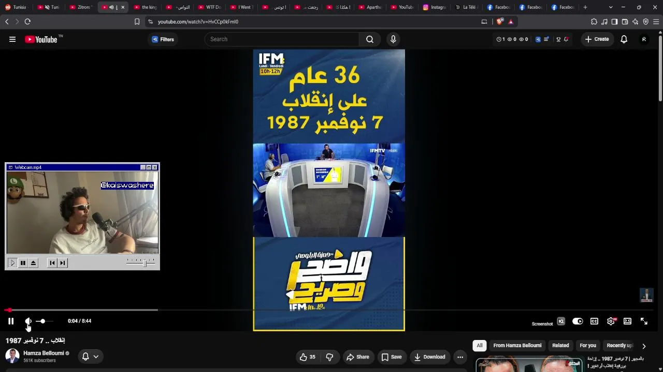Viewport: 663px width, 372px height.
Task: Switch to the Tunisia tab
Action: pyautogui.click(x=16, y=7)
